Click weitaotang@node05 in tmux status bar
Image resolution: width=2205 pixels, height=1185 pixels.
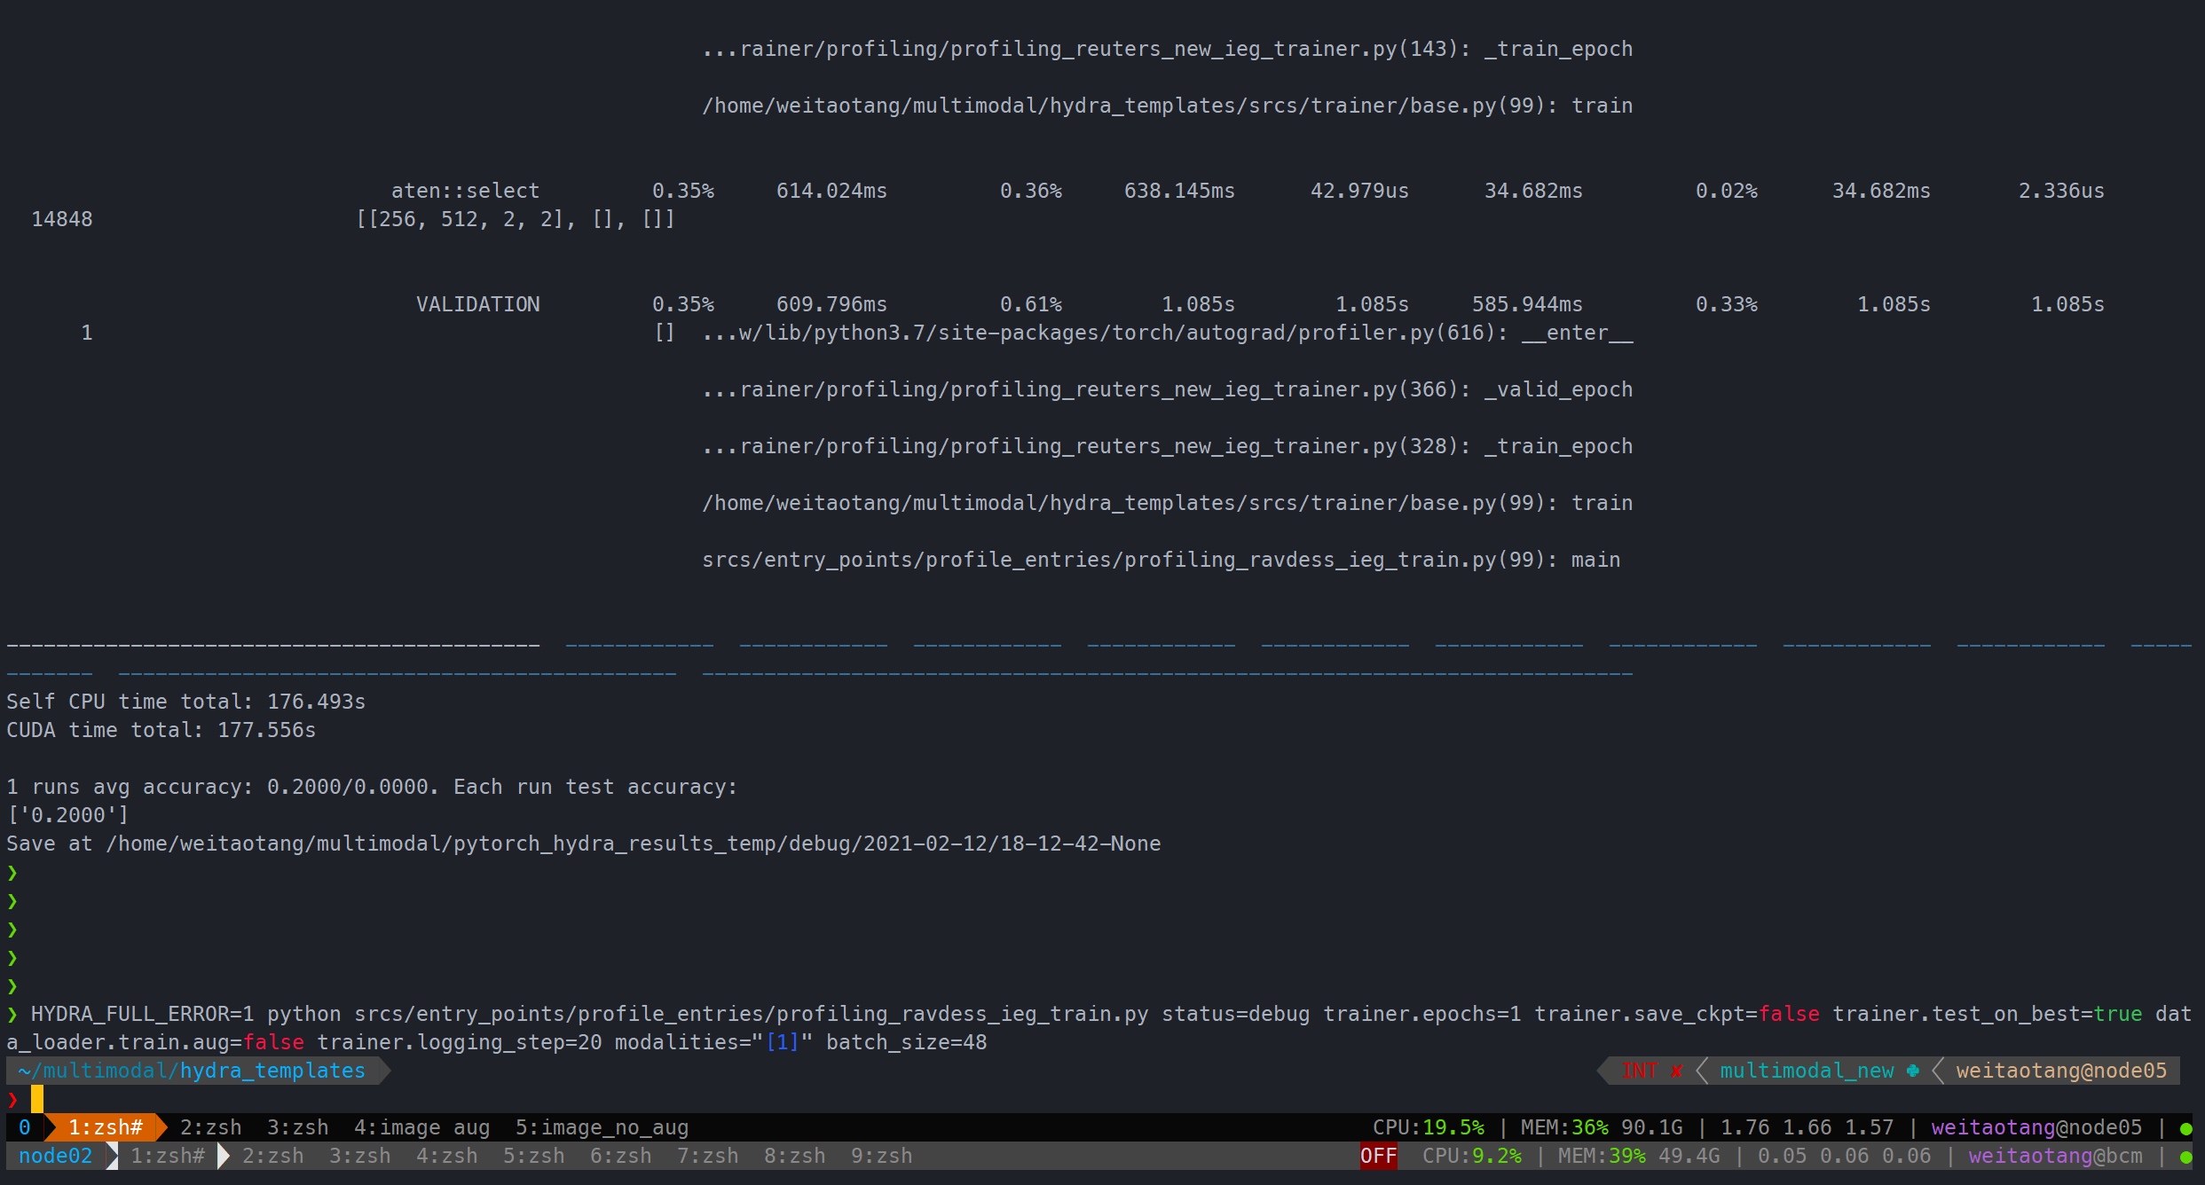(2037, 1127)
